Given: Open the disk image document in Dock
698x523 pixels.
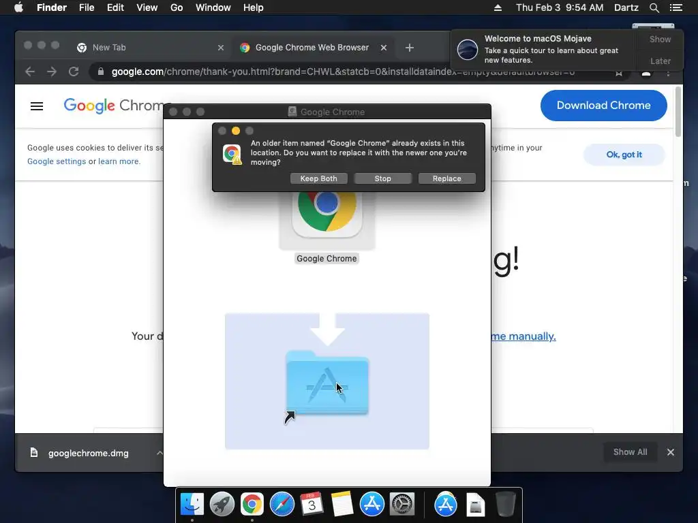Looking at the screenshot, I should 475,505.
